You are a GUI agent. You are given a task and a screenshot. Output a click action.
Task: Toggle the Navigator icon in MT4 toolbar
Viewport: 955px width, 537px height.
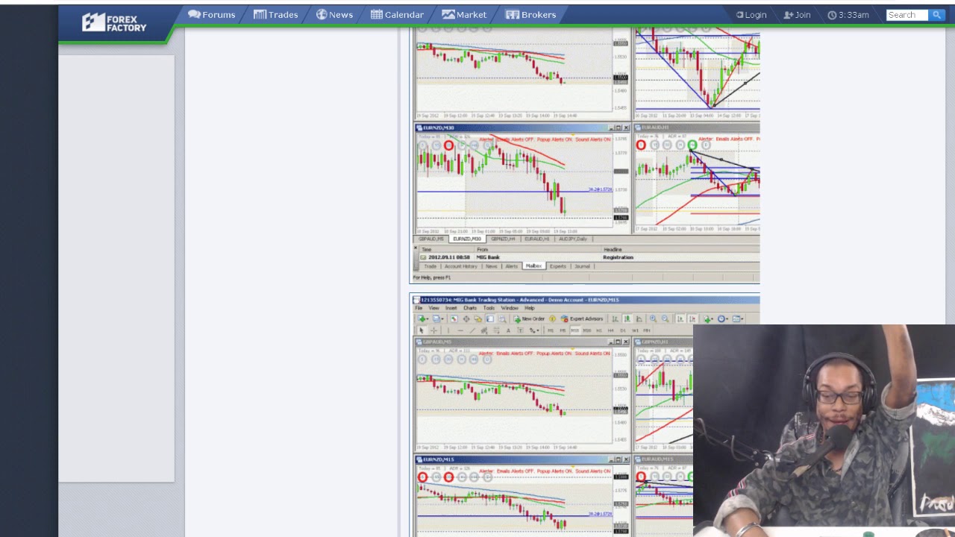click(x=478, y=319)
